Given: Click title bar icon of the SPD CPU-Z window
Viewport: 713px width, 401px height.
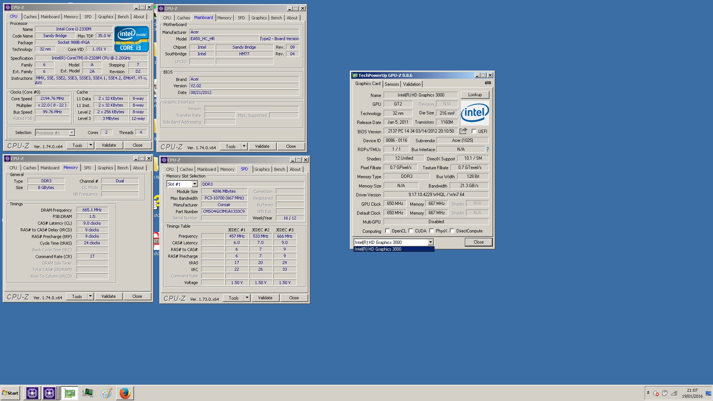Looking at the screenshot, I should click(164, 160).
